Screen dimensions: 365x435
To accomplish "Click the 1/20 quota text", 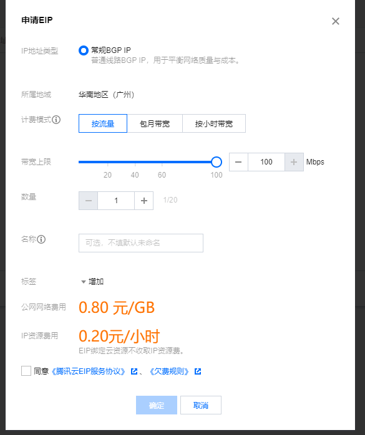I will click(x=170, y=200).
